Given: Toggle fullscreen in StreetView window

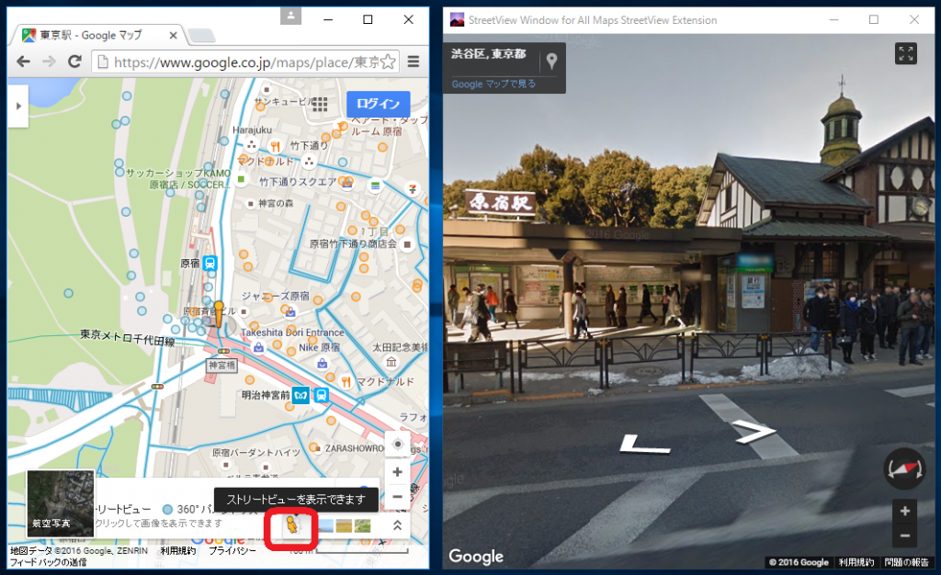Looking at the screenshot, I should tap(905, 53).
